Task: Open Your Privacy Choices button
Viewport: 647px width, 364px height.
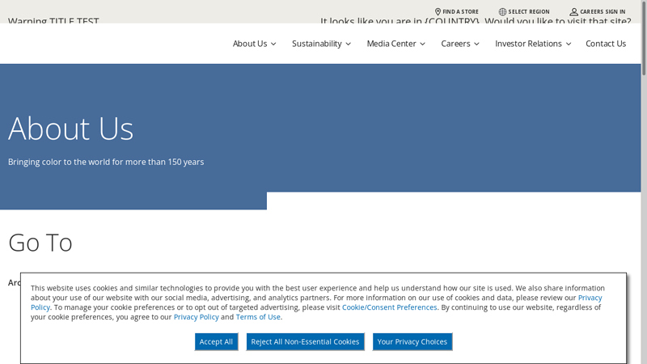Action: point(412,341)
